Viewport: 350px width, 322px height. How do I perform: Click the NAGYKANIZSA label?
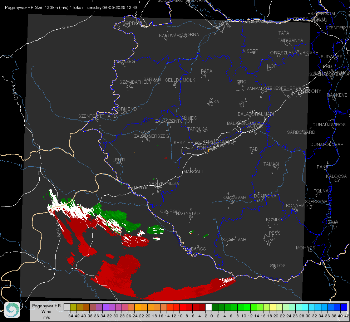[x=164, y=184]
